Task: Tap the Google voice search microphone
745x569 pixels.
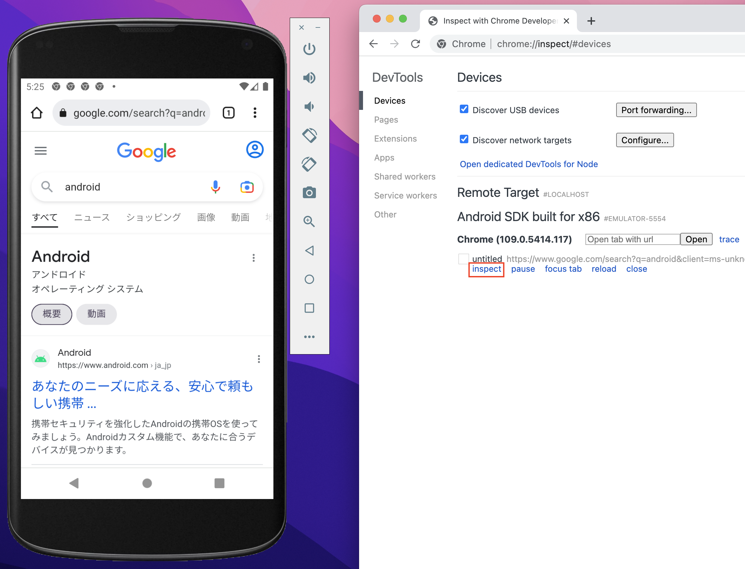Action: (216, 187)
